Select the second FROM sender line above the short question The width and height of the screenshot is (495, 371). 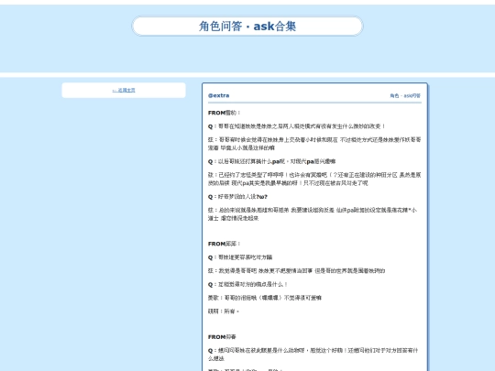coord(225,244)
